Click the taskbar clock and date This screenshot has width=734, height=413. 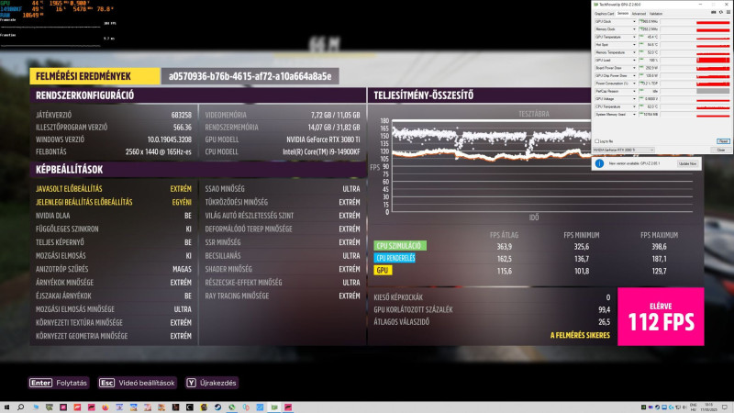[708, 407]
